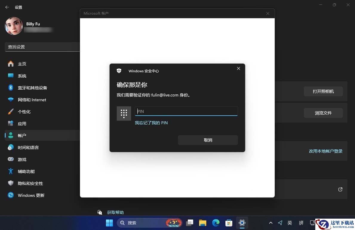Close the Microsoft 帐户 window
The height and width of the screenshot is (230, 355).
(268, 14)
